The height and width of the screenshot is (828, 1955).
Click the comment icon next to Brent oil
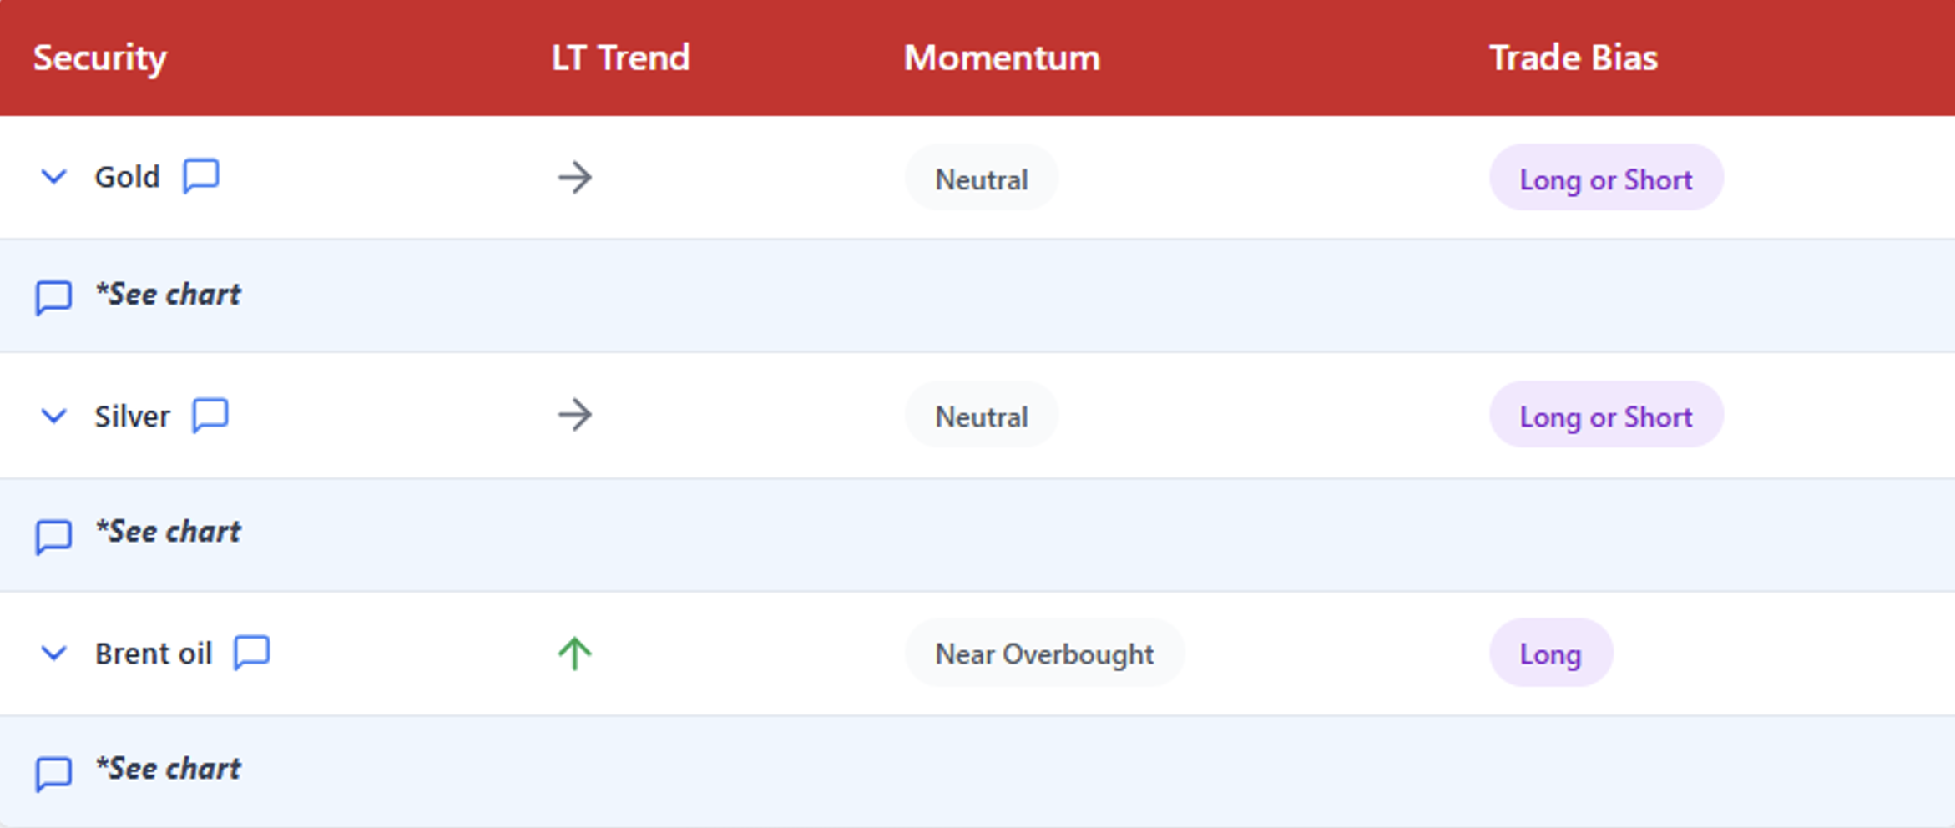(251, 652)
